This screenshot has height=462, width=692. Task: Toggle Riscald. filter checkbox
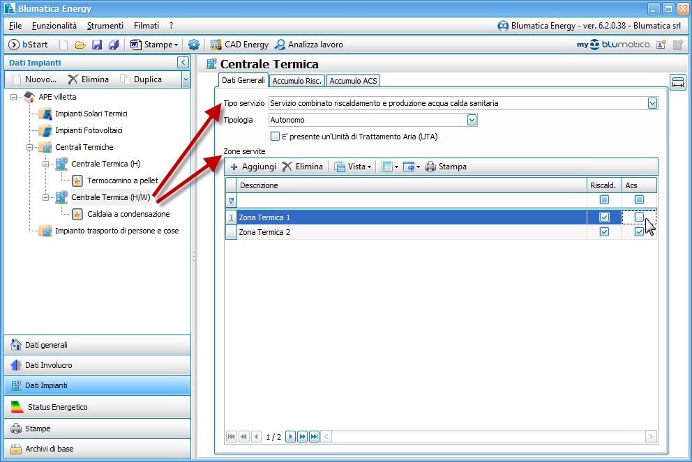click(604, 200)
